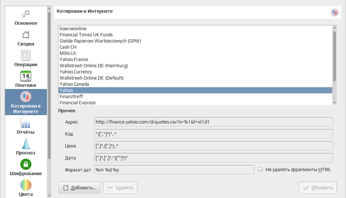Screen dimensions: 346x198
Task: Open the Прогноз forecast settings
Action: point(26,147)
